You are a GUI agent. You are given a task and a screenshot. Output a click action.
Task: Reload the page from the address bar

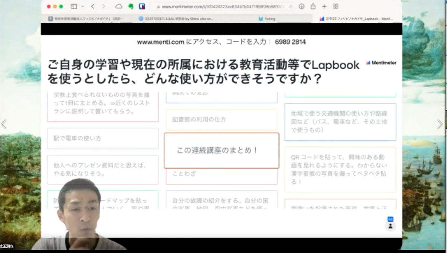290,7
